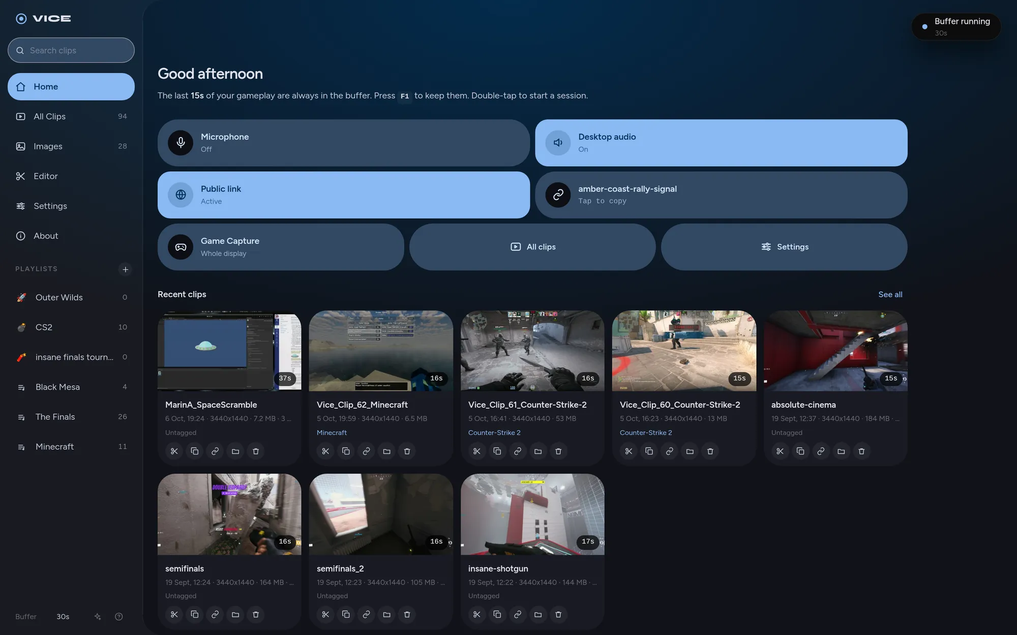The width and height of the screenshot is (1017, 635).
Task: Open MarinA_SpaceScramble clip thumbnail
Action: (229, 351)
